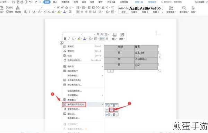Screen dimensions: 208x133
Task: Click the add-row plus button below table
Action: click(110, 71)
